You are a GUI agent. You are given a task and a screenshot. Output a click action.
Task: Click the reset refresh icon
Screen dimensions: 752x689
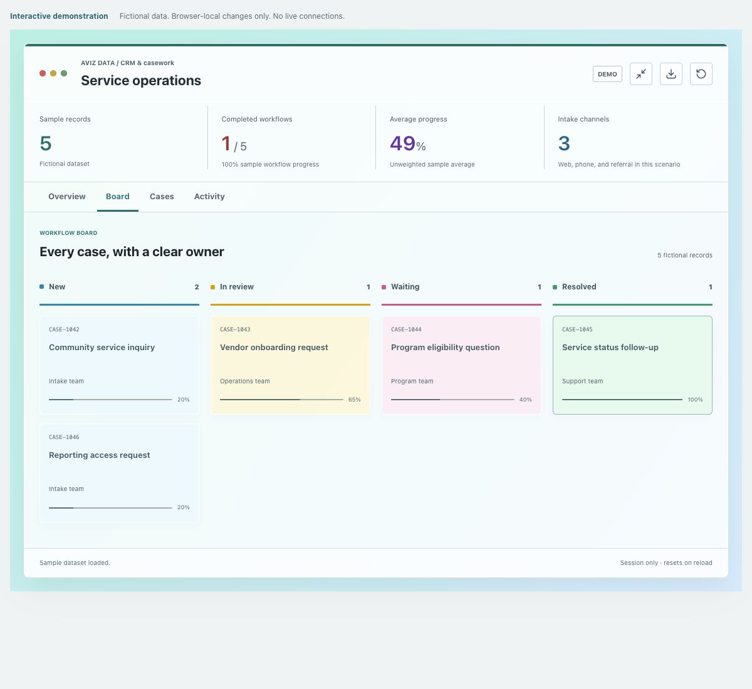tap(701, 74)
